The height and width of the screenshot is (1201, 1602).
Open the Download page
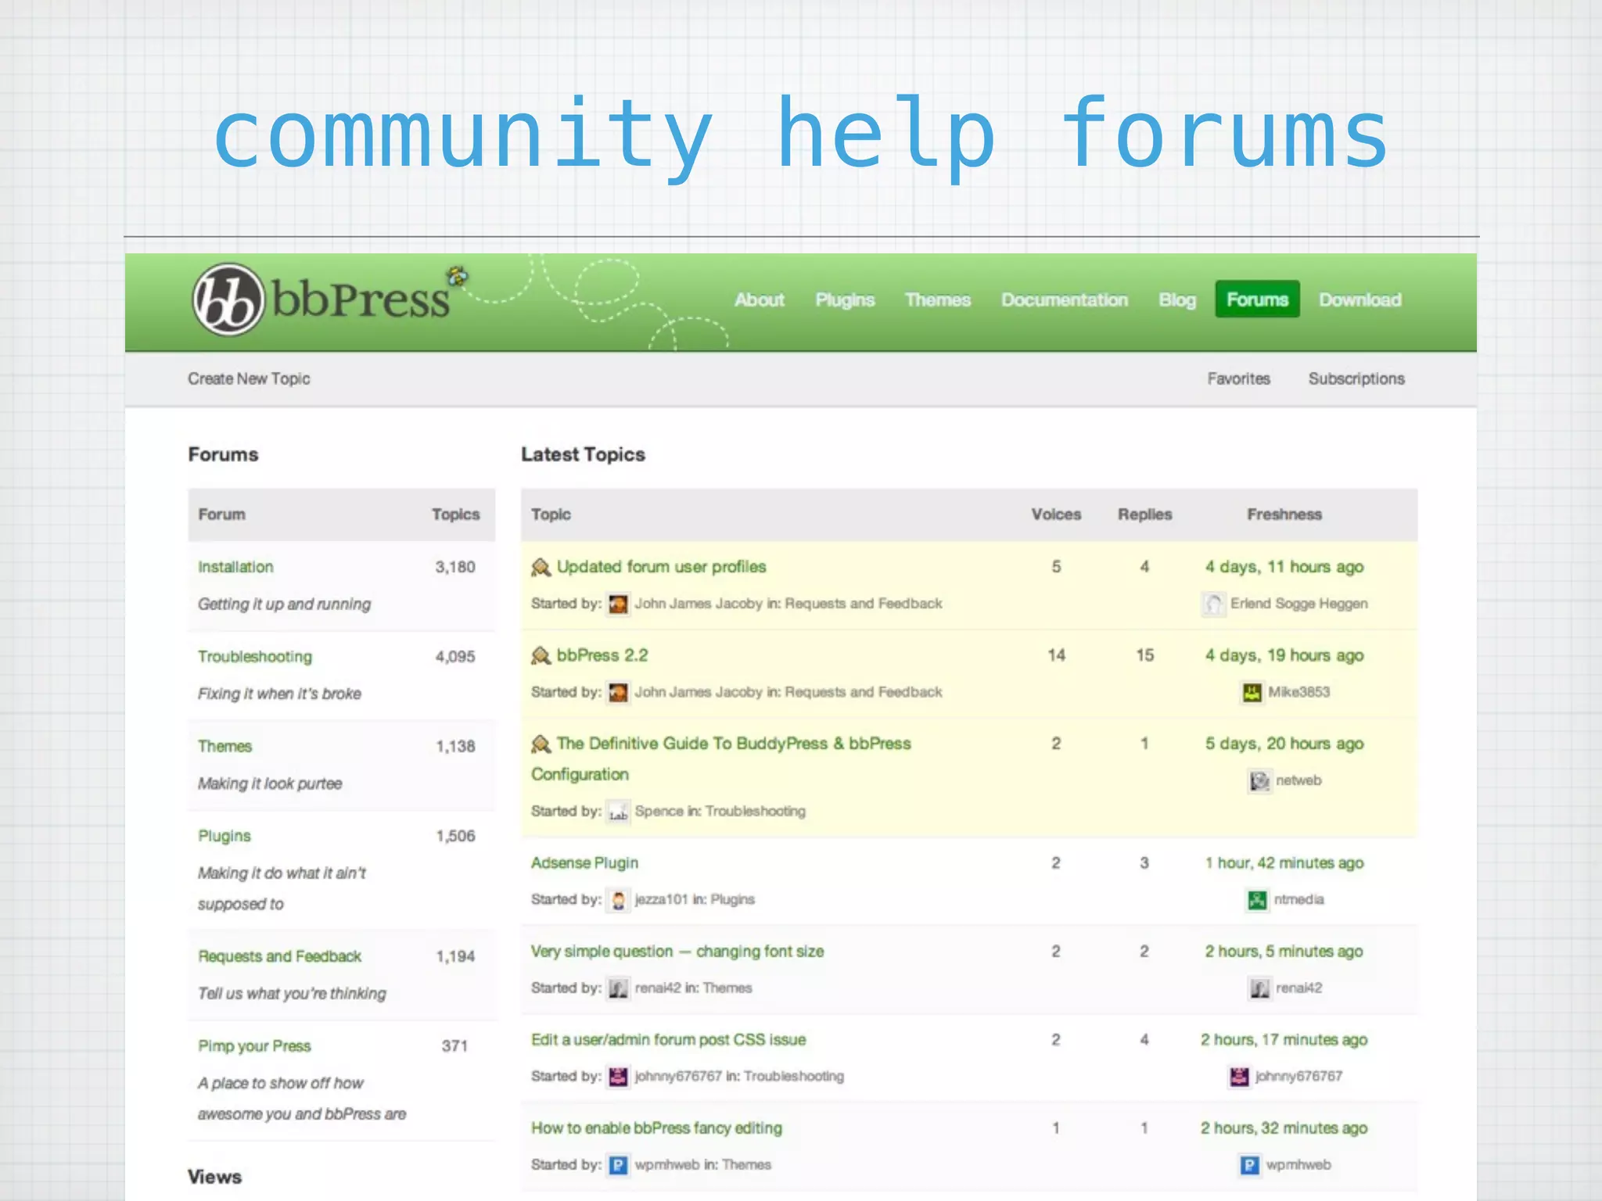pos(1360,299)
